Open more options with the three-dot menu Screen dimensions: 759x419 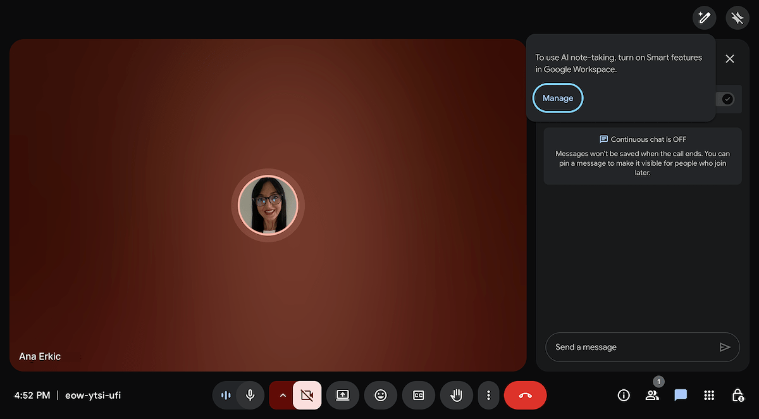click(x=488, y=395)
